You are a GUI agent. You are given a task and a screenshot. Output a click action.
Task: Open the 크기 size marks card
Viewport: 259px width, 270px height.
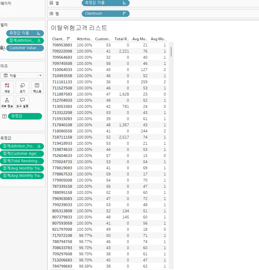[22, 88]
